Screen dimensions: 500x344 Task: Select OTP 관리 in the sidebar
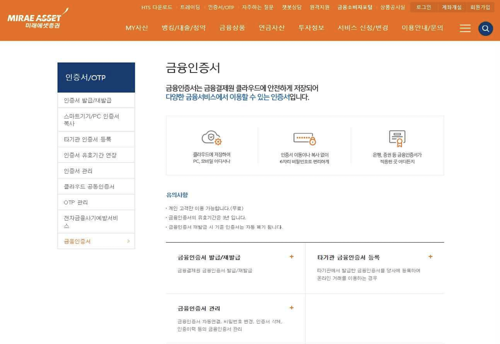[97, 202]
